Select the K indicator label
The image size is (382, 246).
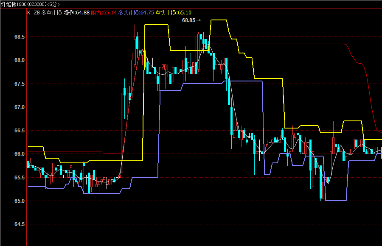coord(29,13)
